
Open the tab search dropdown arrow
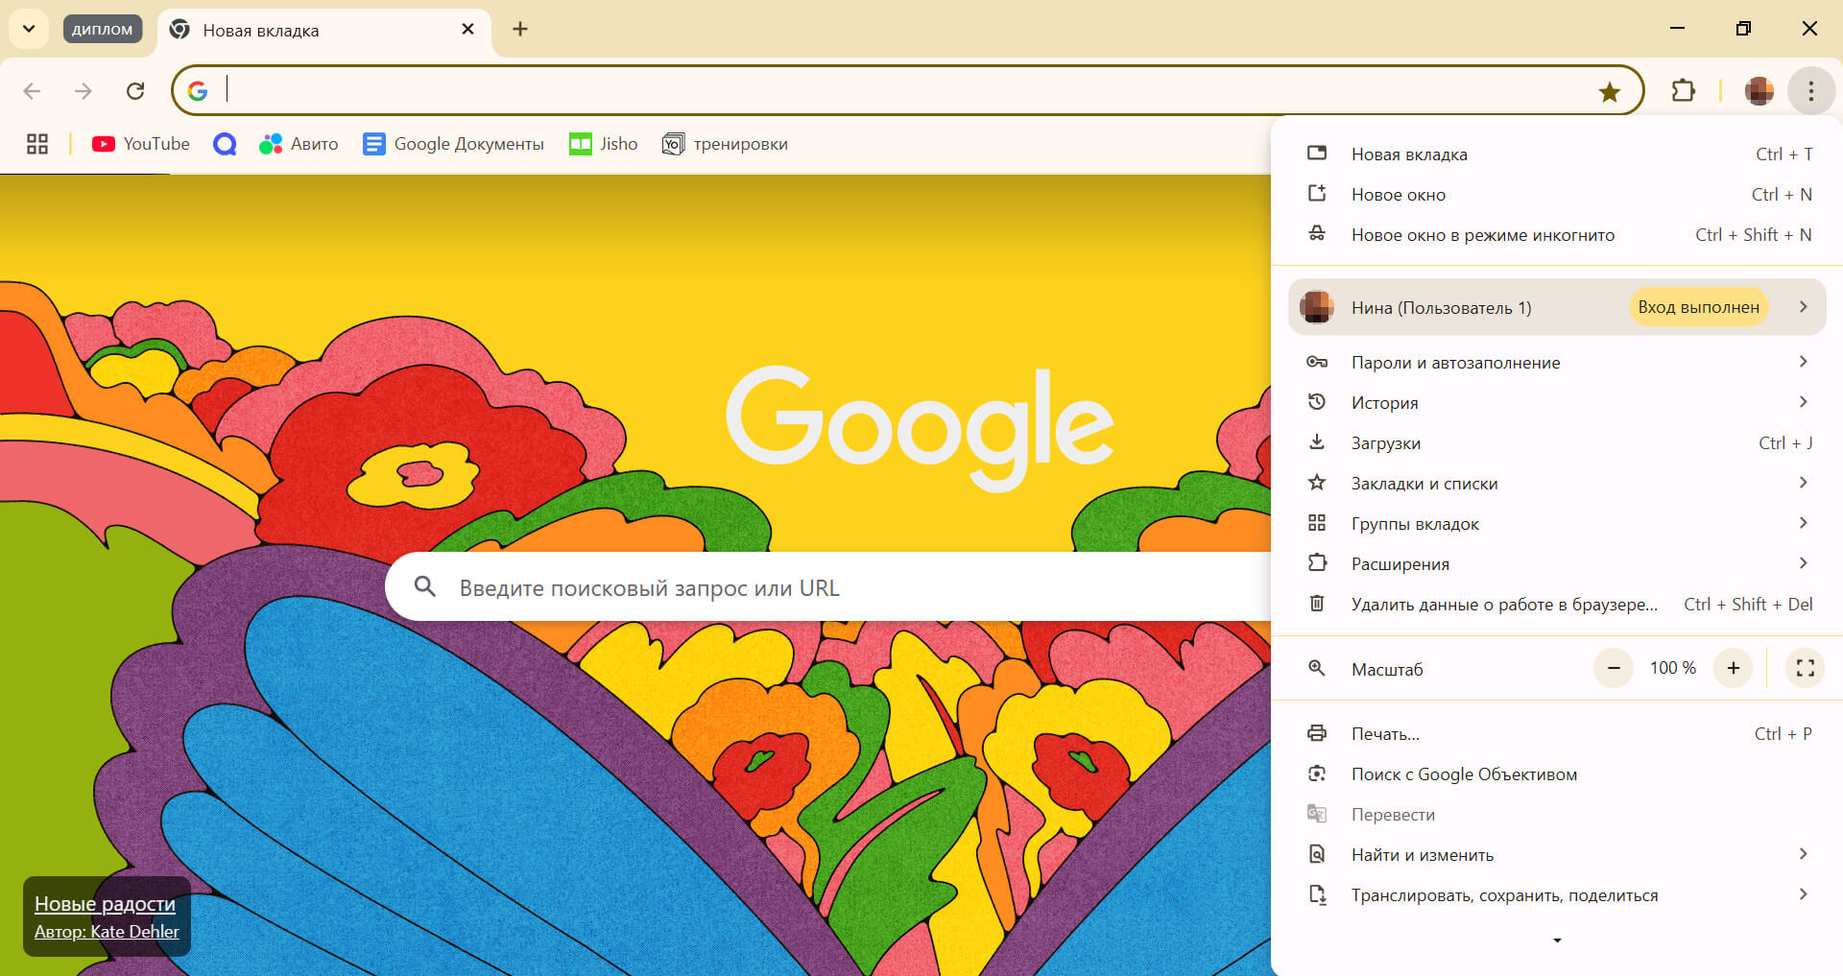coord(29,29)
